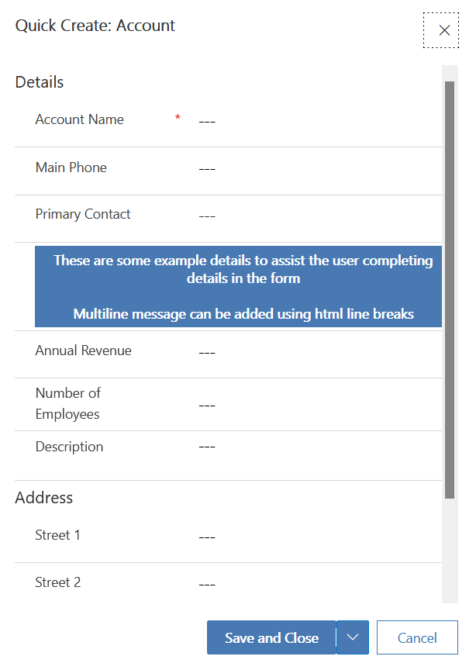Screen dimensions: 476x670
Task: Click Save and Close button
Action: click(271, 638)
